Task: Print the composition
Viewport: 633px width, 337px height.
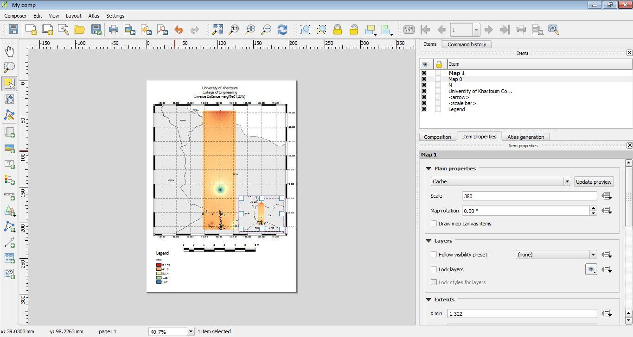Action: pyautogui.click(x=113, y=30)
